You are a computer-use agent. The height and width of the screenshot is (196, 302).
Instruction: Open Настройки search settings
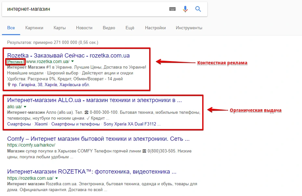pyautogui.click(x=155, y=28)
